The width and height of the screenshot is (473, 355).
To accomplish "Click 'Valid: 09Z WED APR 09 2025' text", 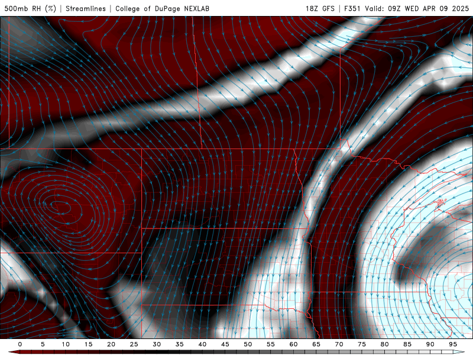I will 417,8.
